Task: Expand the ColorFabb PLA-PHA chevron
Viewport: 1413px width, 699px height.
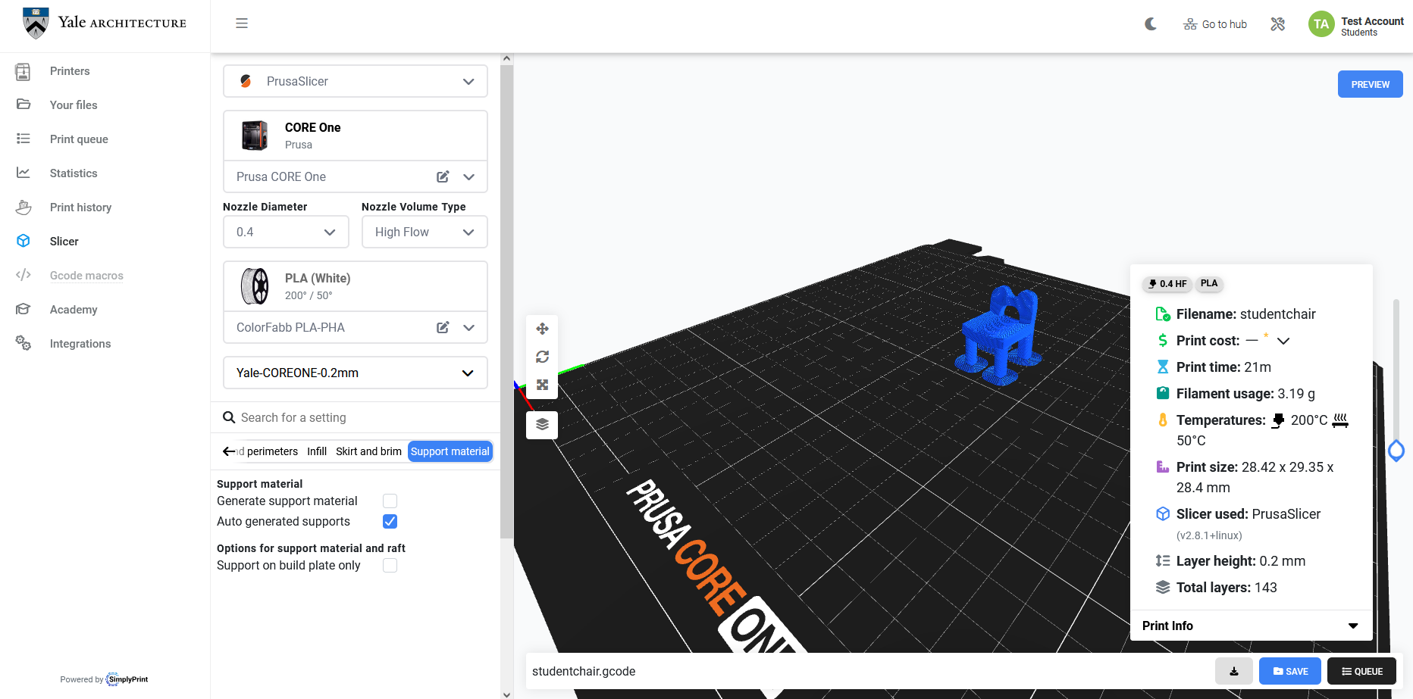Action: [x=468, y=327]
